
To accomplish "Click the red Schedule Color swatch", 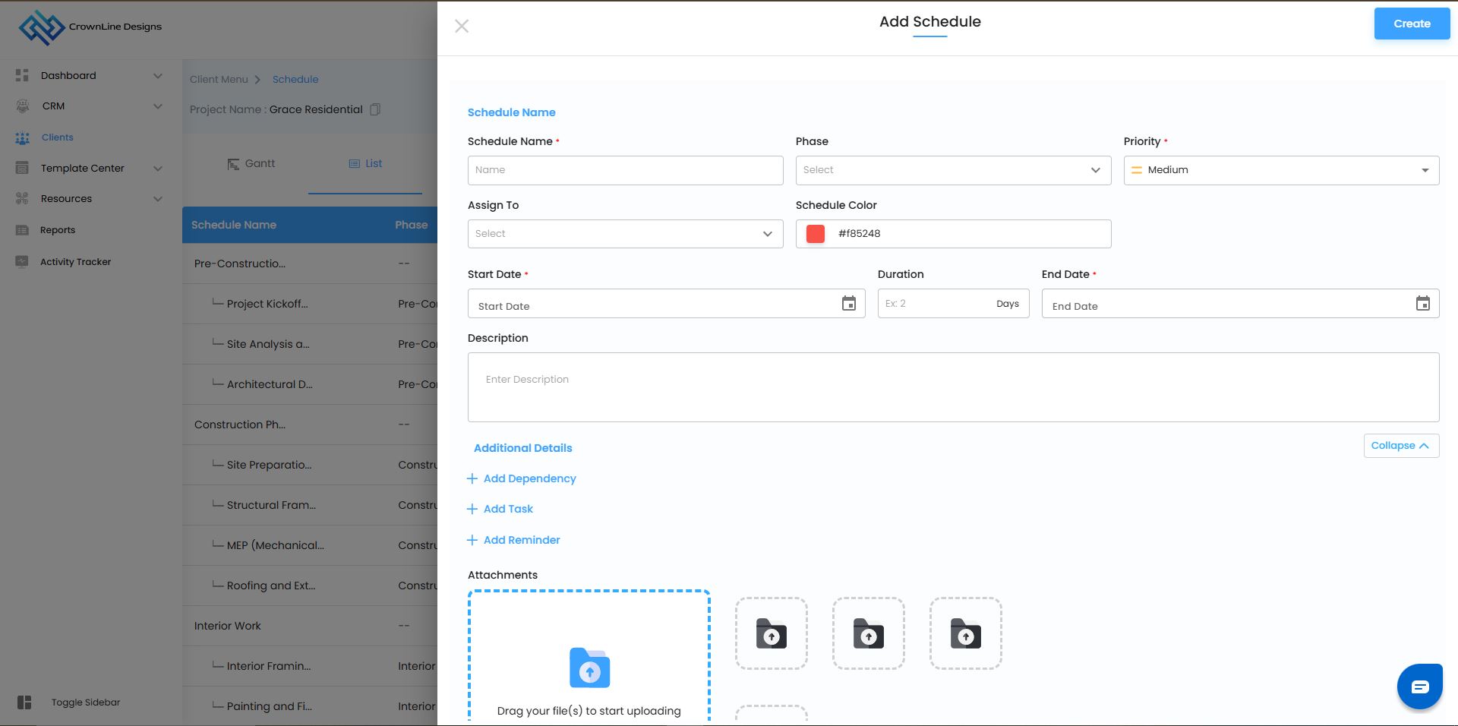I will pos(815,234).
